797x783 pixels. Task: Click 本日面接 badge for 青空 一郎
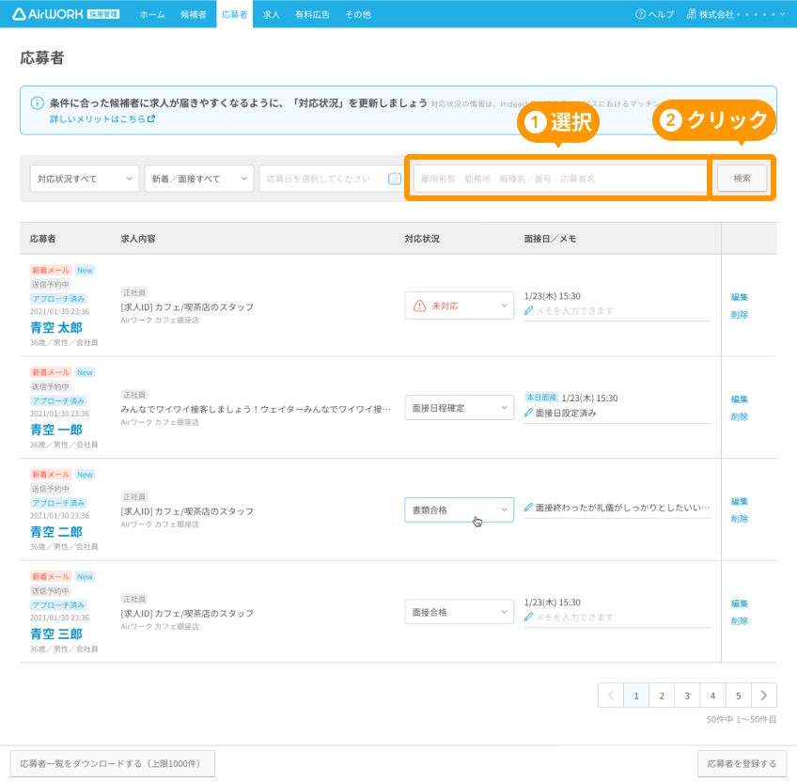click(542, 397)
